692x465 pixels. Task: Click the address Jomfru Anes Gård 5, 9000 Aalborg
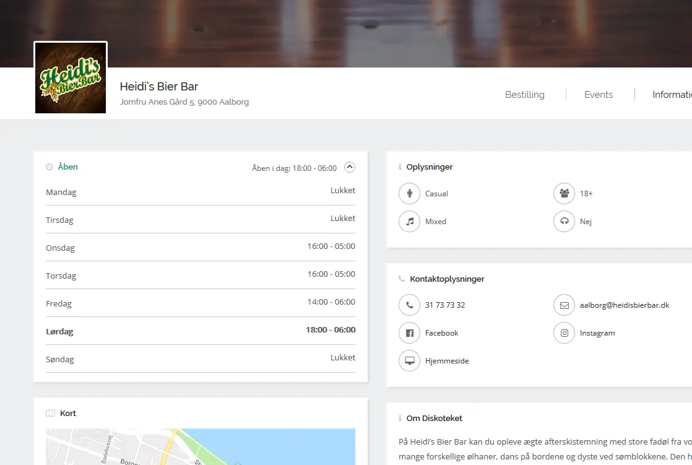coord(184,102)
